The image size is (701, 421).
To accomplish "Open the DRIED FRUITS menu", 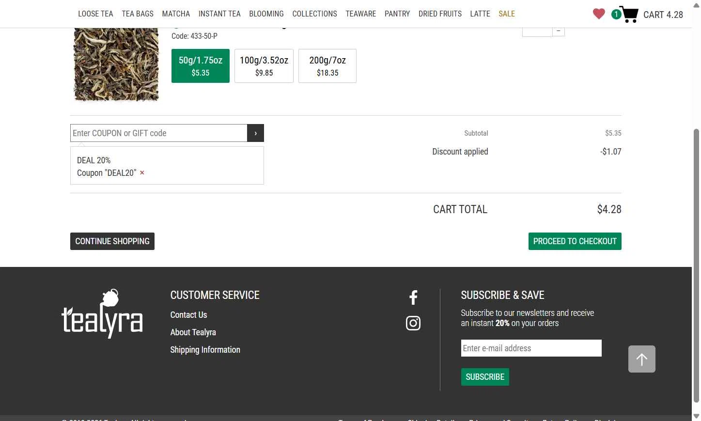I will 440,14.
